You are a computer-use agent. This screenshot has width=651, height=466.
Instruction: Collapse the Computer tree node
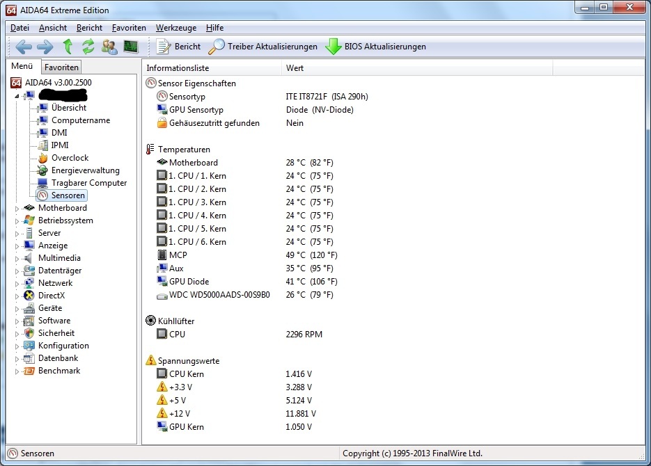pos(17,96)
